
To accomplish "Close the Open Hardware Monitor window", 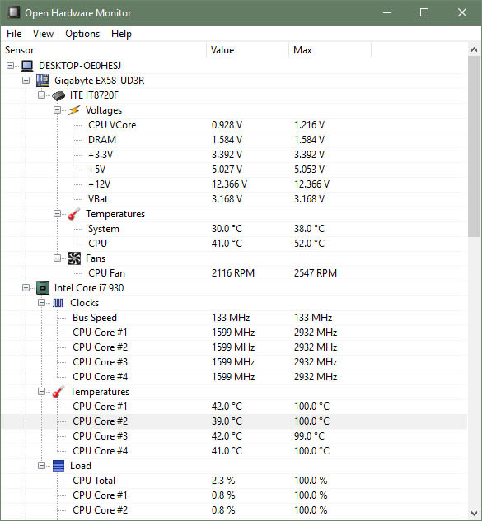I will point(461,12).
